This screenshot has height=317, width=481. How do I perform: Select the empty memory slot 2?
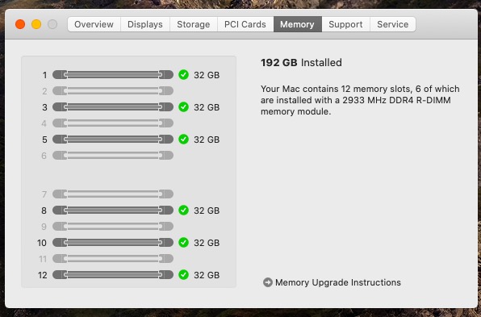click(113, 91)
